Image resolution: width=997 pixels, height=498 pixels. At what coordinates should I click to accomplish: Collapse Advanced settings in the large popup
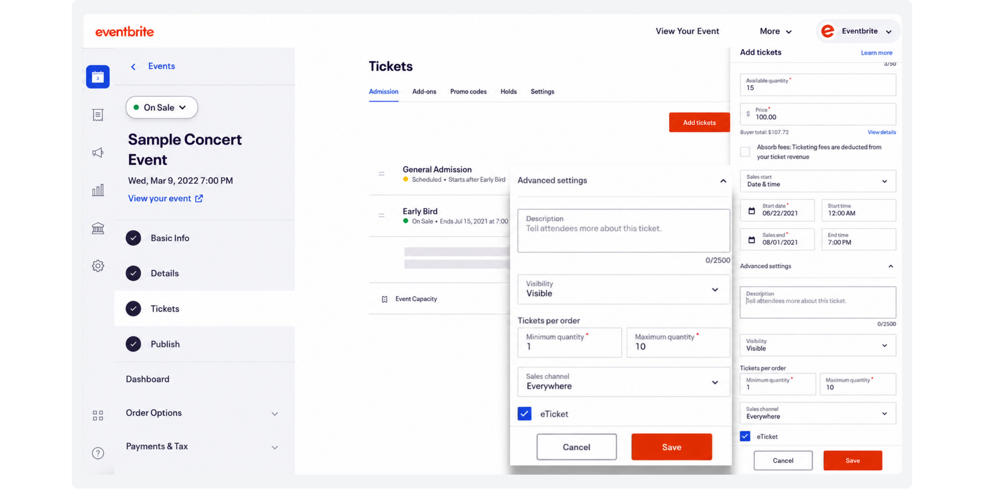coord(723,181)
